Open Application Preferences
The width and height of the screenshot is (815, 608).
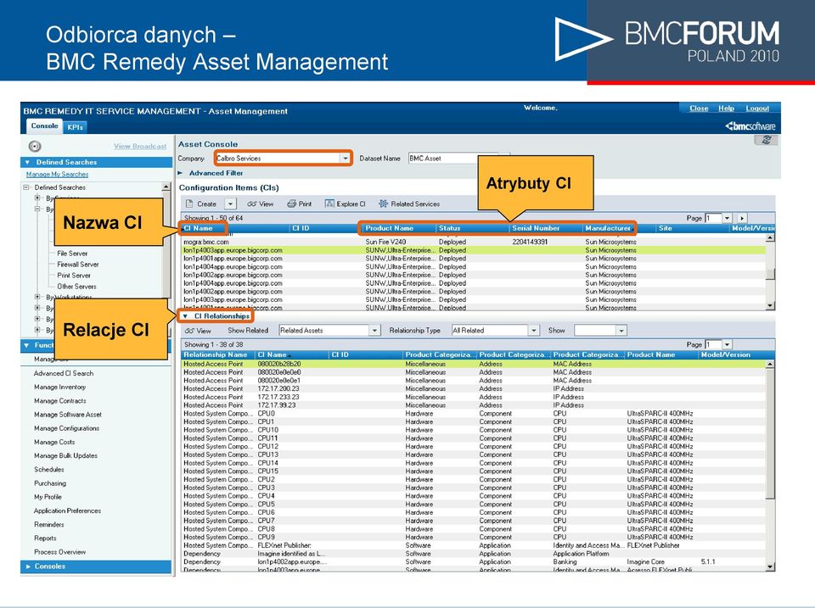[x=67, y=510]
